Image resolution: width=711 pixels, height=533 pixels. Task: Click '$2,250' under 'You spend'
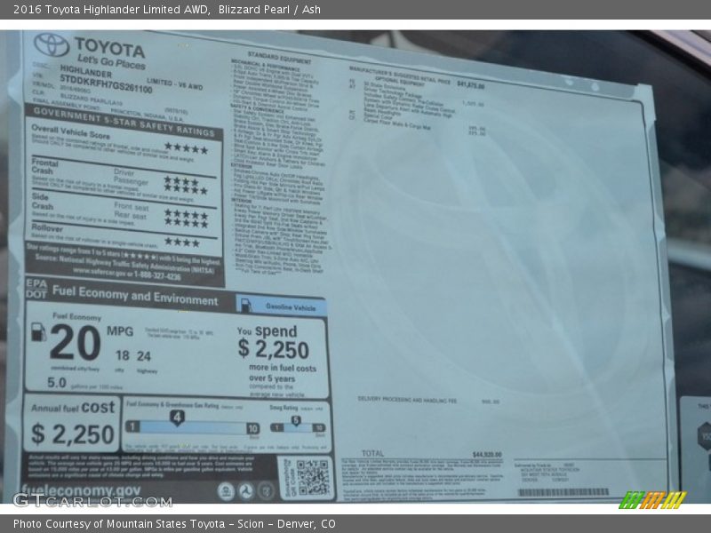pos(274,349)
